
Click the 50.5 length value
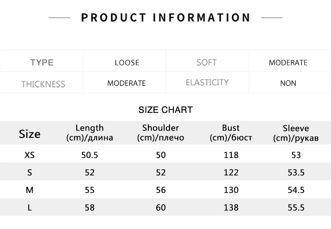pyautogui.click(x=90, y=155)
